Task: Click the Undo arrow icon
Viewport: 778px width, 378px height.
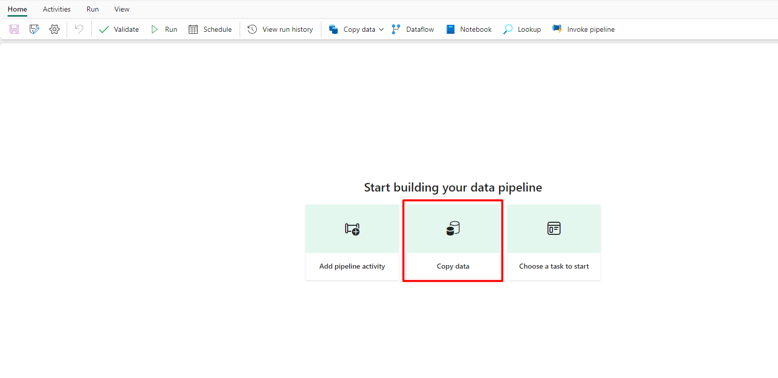Action: tap(79, 29)
